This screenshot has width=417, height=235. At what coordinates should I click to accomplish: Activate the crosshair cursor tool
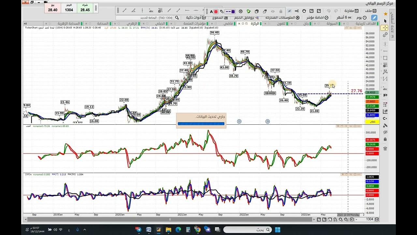(x=385, y=28)
